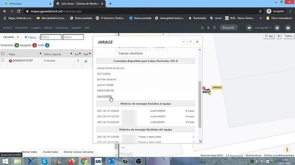This screenshot has width=295, height=165.
Task: Click the Street View pegman icon
Action: [x=287, y=149]
